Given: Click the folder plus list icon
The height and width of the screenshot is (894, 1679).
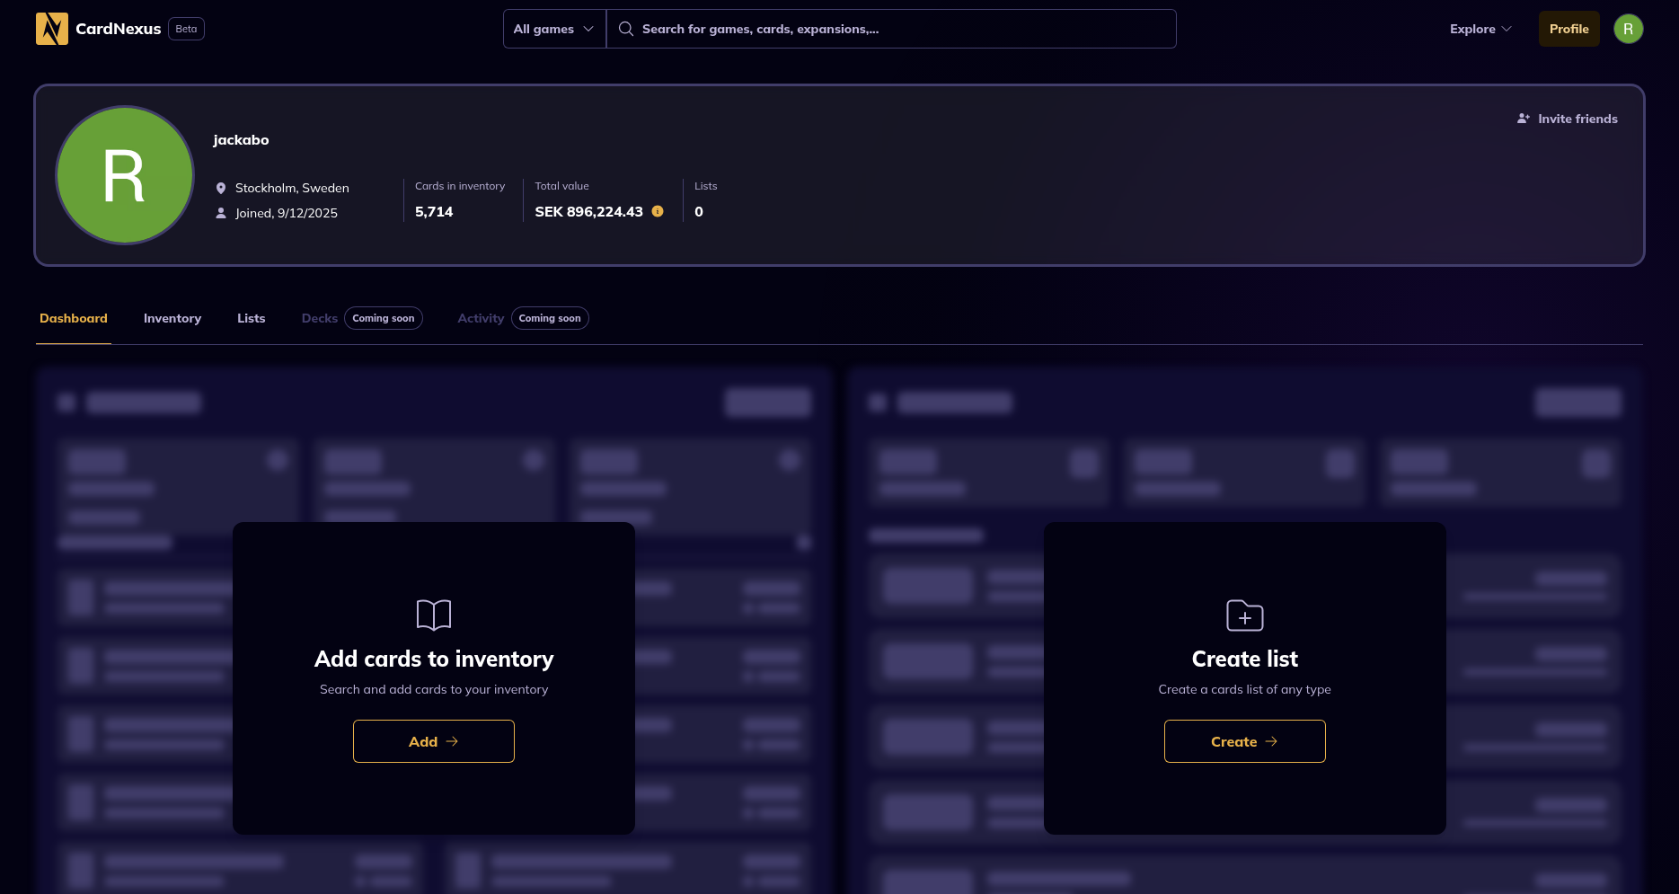Looking at the screenshot, I should 1244,615.
